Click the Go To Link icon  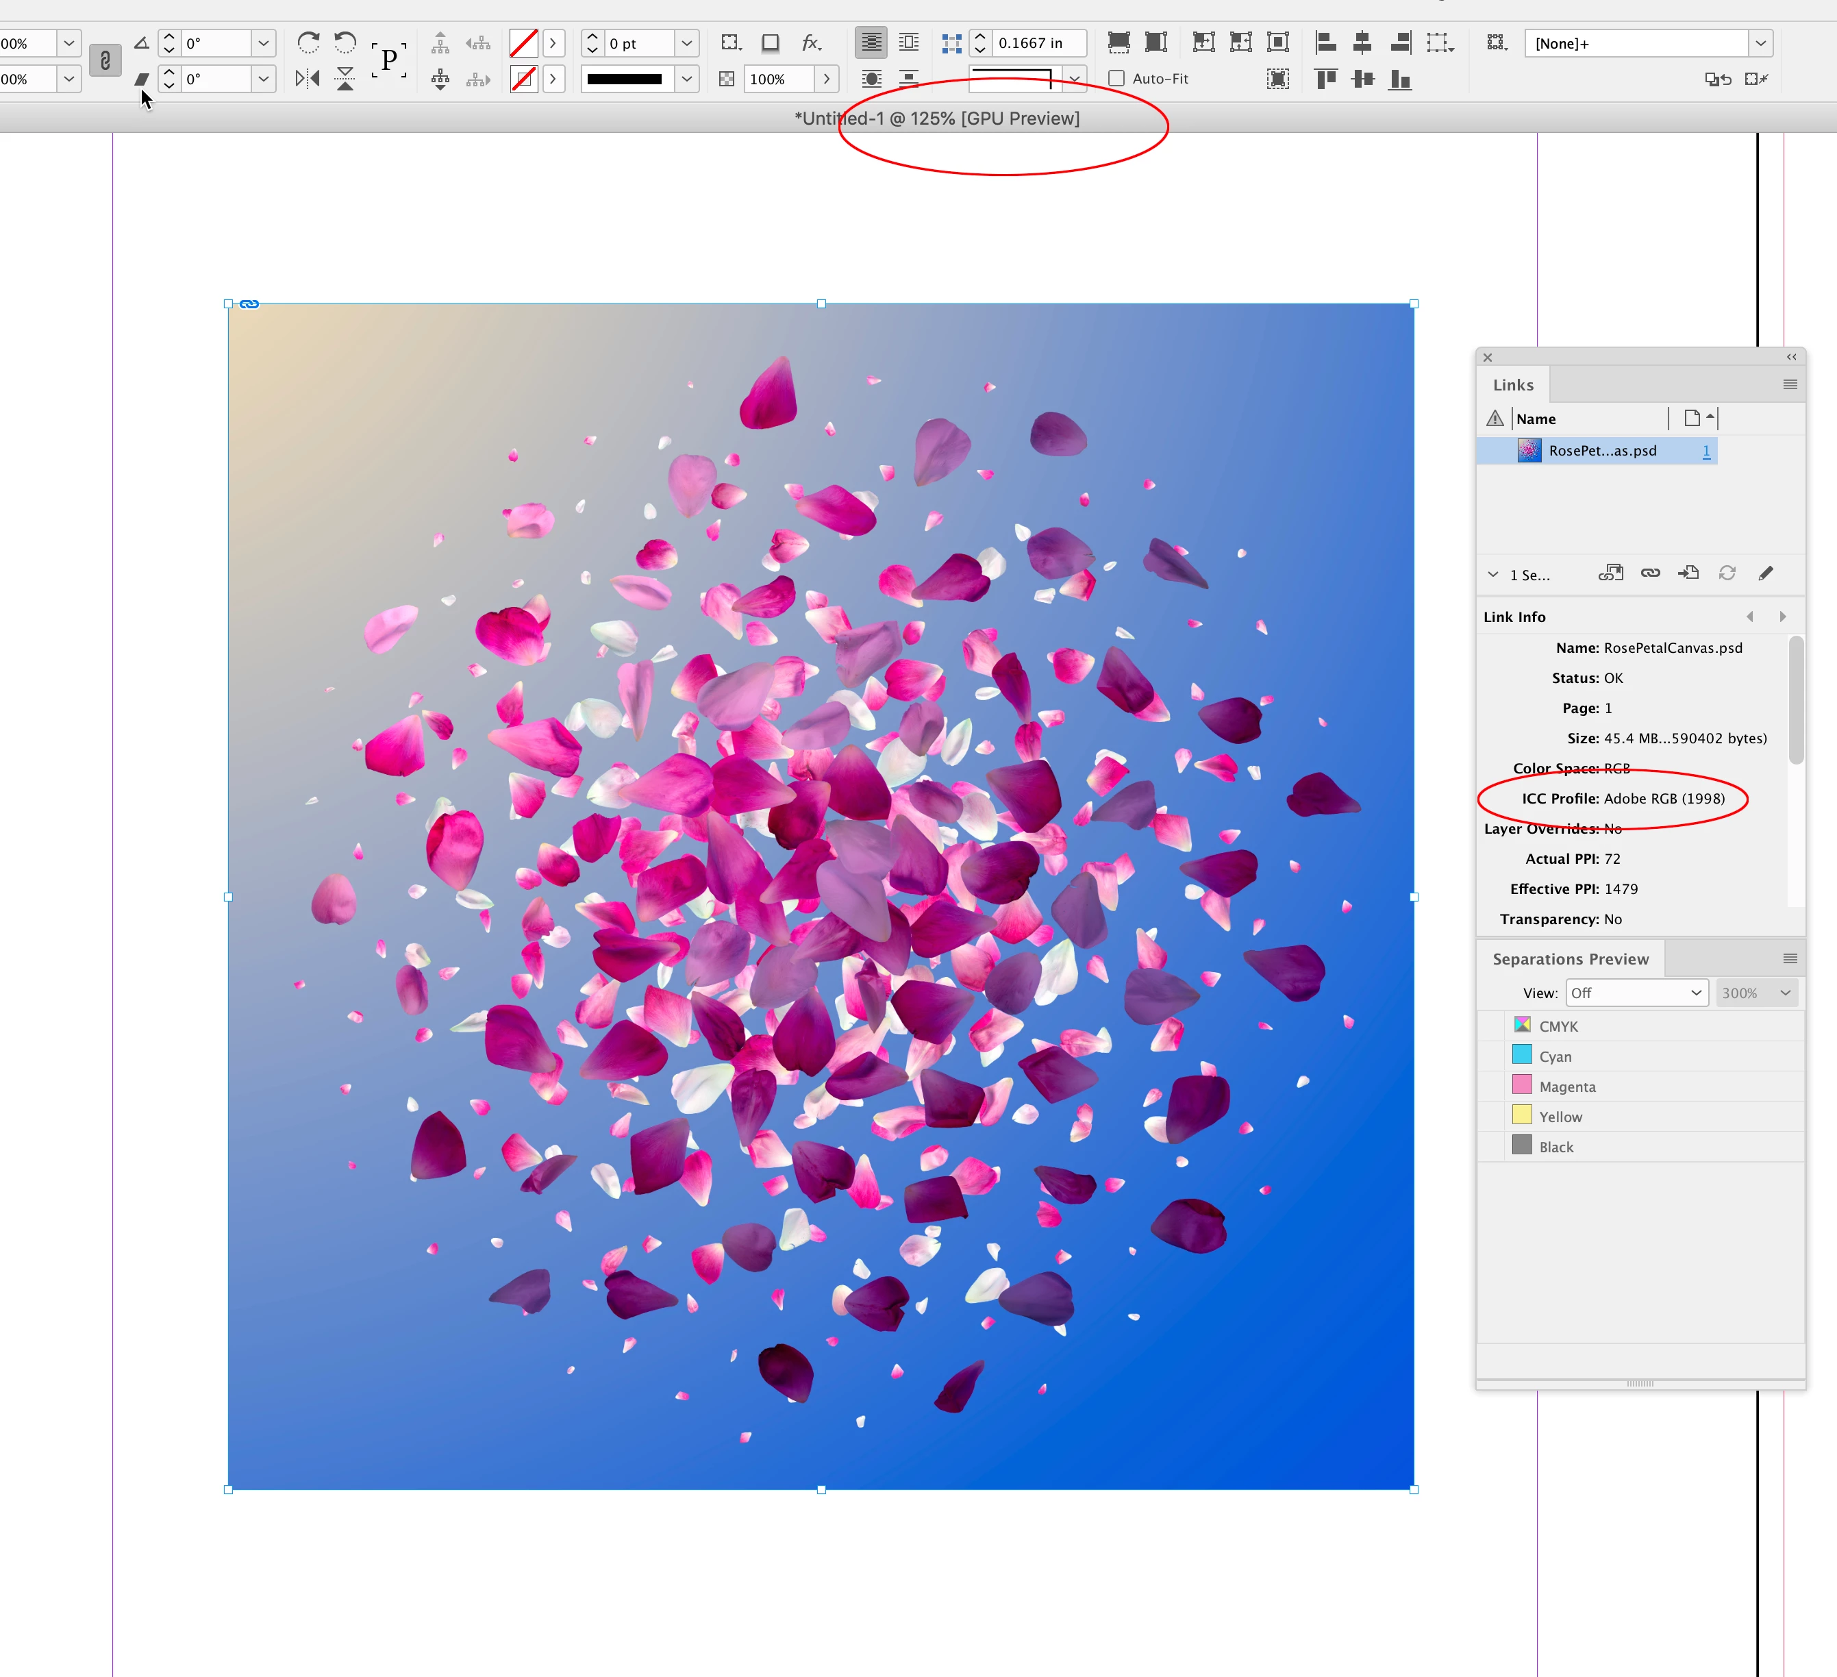pos(1688,573)
